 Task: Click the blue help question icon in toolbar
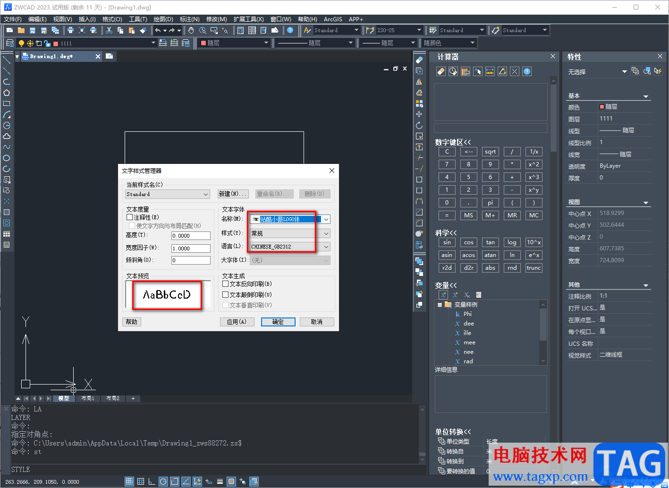290,30
